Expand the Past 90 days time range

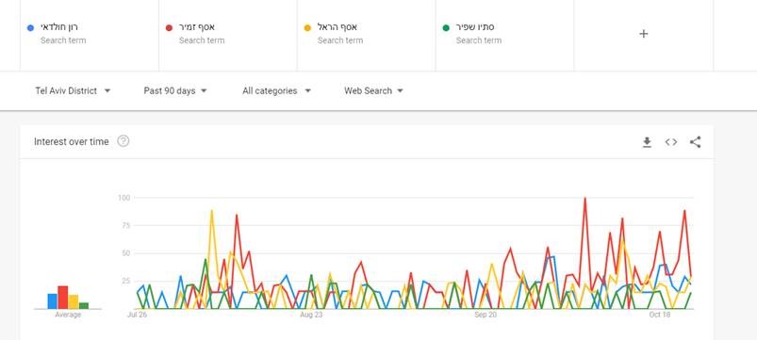click(175, 90)
